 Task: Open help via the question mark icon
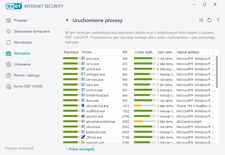coord(218,20)
